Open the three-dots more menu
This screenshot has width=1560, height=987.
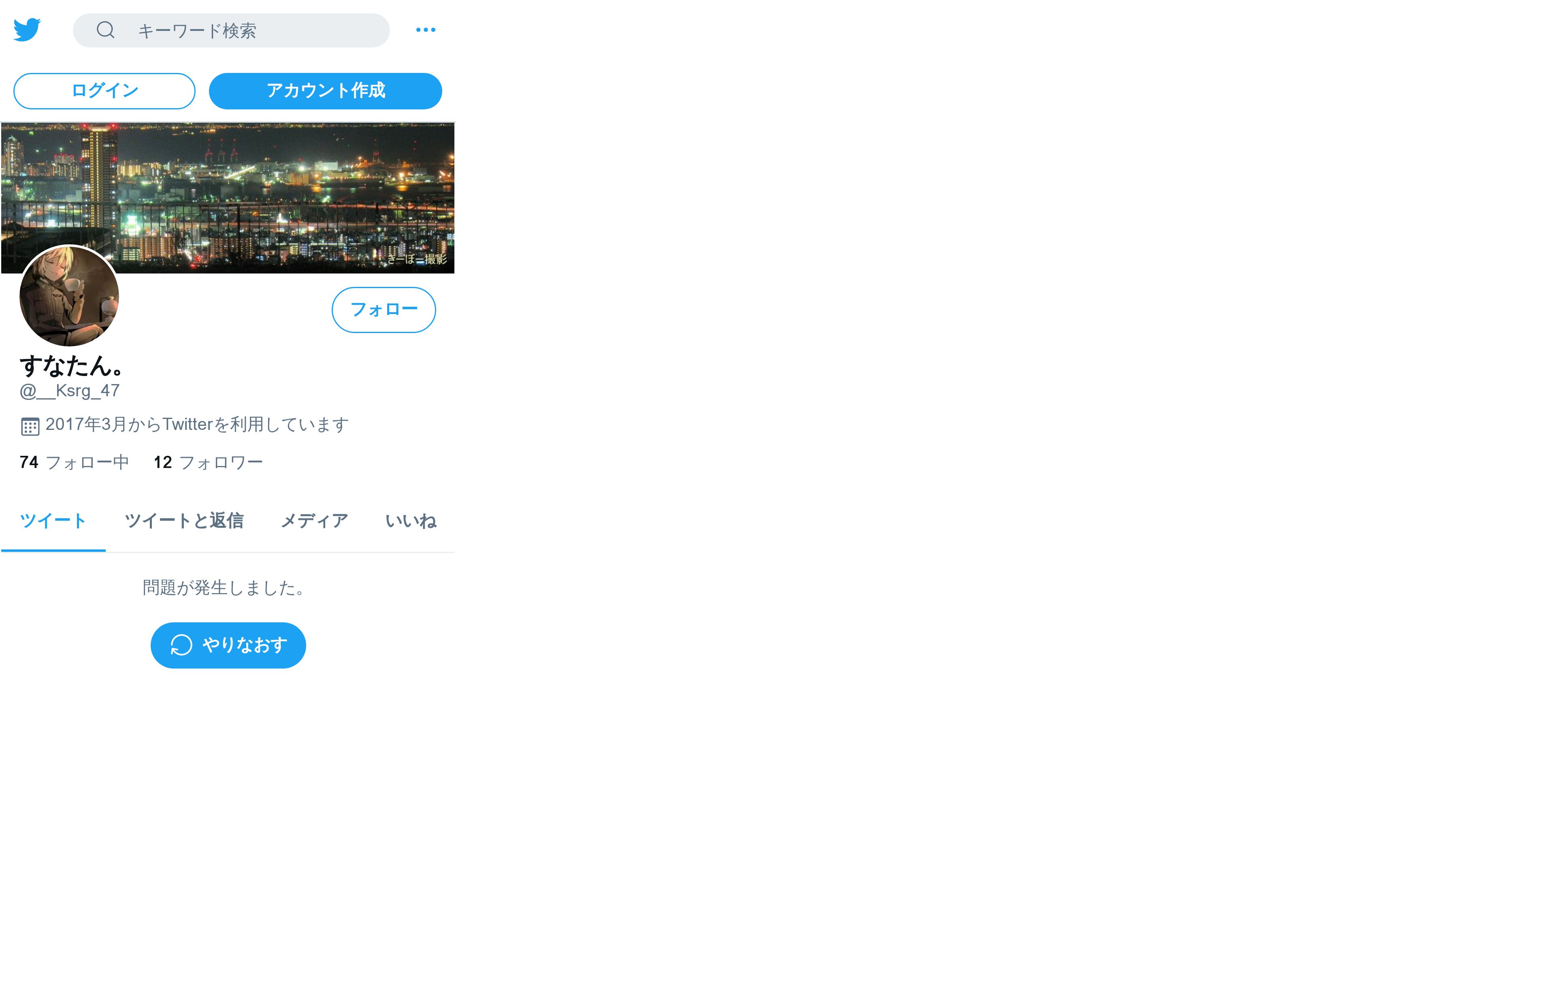tap(426, 30)
